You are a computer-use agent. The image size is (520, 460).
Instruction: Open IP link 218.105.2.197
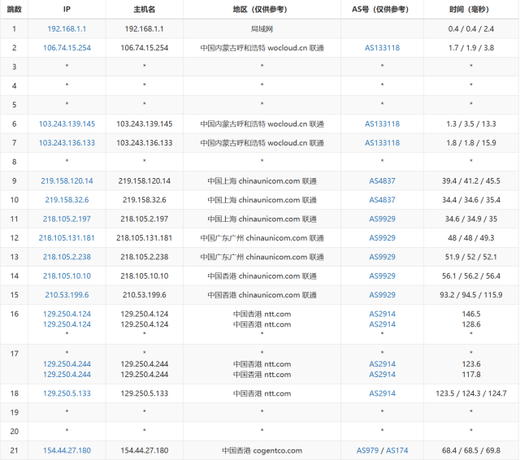click(67, 219)
